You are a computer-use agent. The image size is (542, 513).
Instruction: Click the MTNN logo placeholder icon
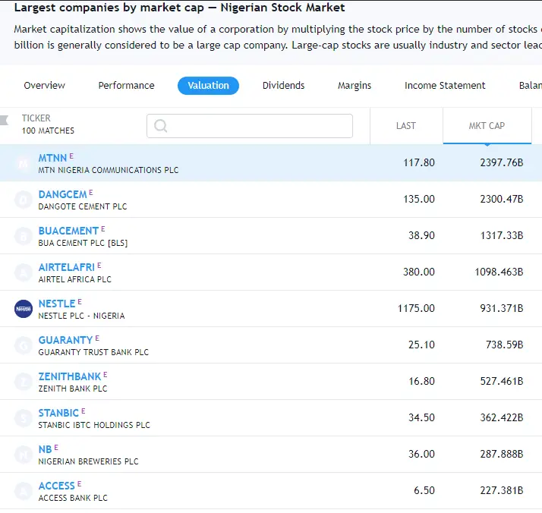coord(24,163)
